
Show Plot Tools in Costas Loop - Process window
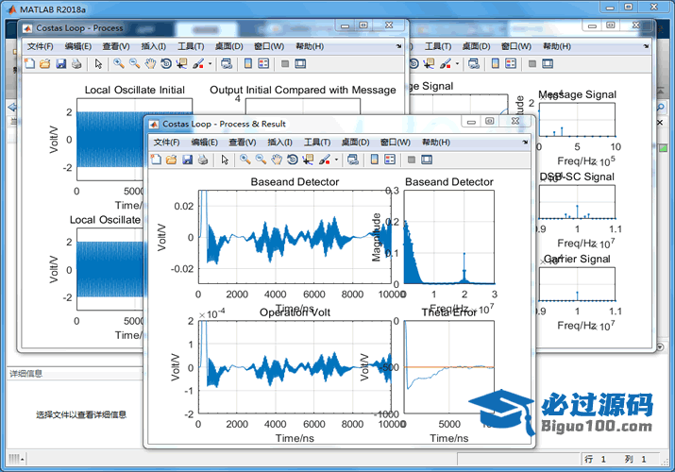click(300, 63)
